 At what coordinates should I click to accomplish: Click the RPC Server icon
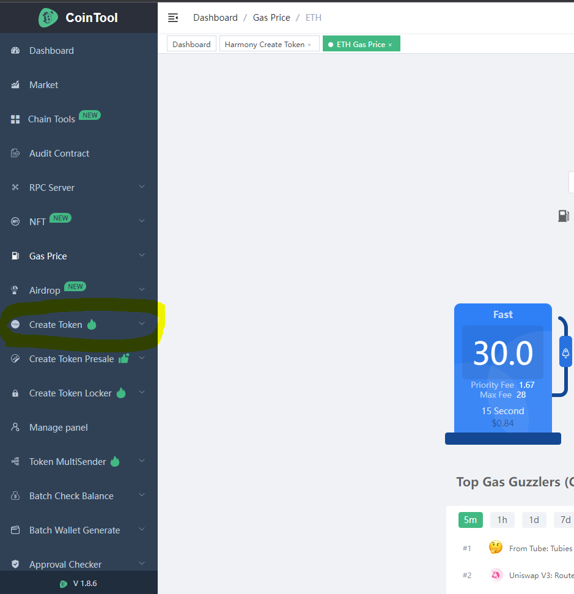coord(15,187)
